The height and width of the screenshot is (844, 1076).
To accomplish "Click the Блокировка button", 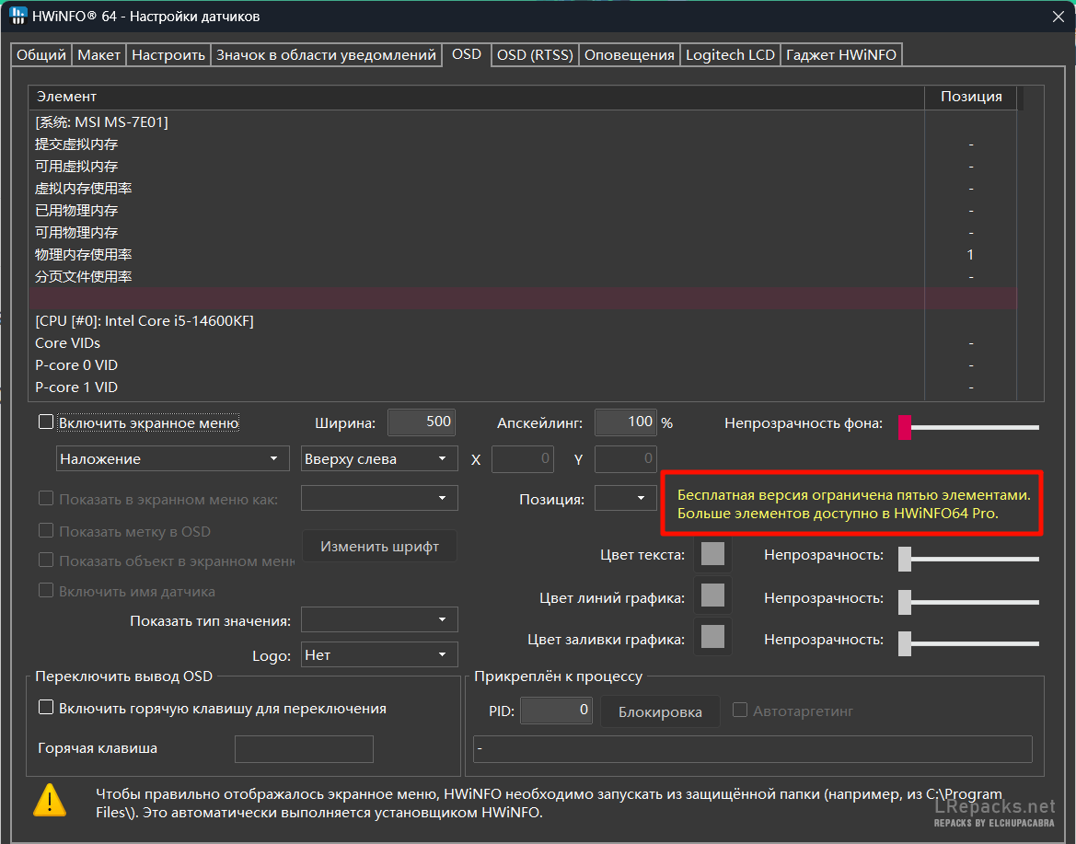I will [660, 711].
